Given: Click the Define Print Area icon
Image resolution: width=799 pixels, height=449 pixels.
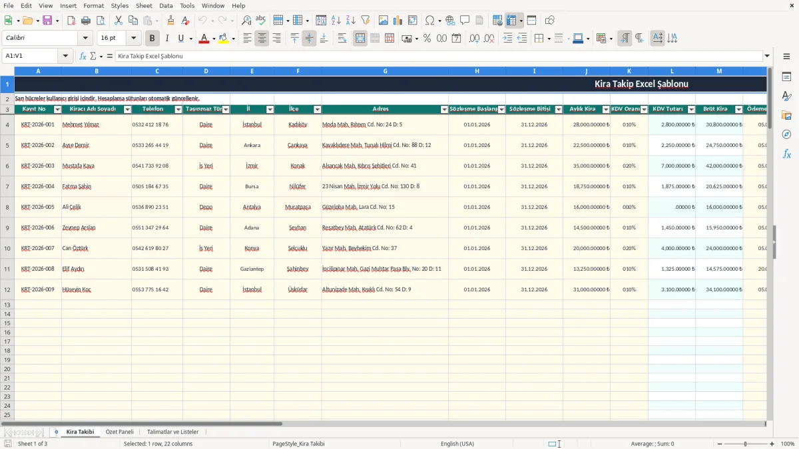Looking at the screenshot, I should coord(498,21).
